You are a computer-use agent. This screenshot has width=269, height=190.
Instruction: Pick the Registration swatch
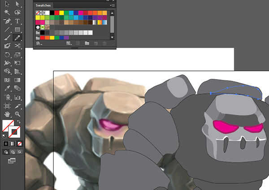pyautogui.click(x=43, y=13)
